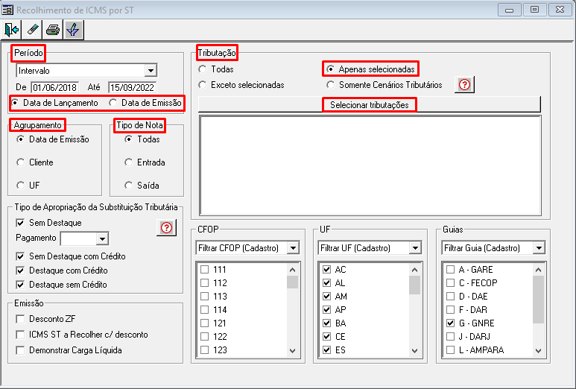Click the De start date field
The image size is (576, 389).
pos(54,87)
